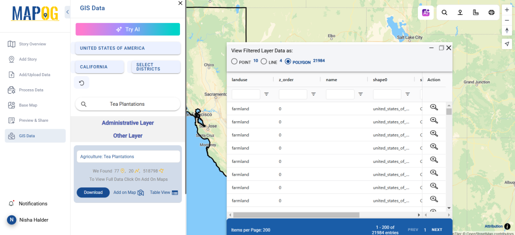Open SELECT DISTRICTS selector
The width and height of the screenshot is (515, 235).
click(x=156, y=67)
